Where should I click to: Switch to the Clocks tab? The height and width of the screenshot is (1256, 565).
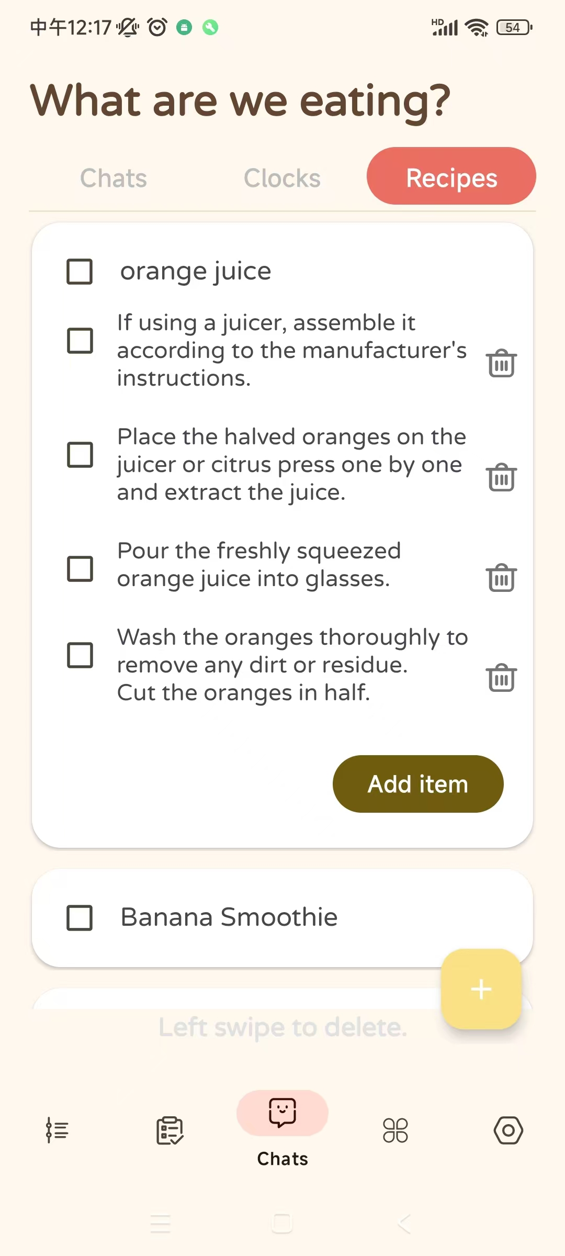pyautogui.click(x=282, y=178)
